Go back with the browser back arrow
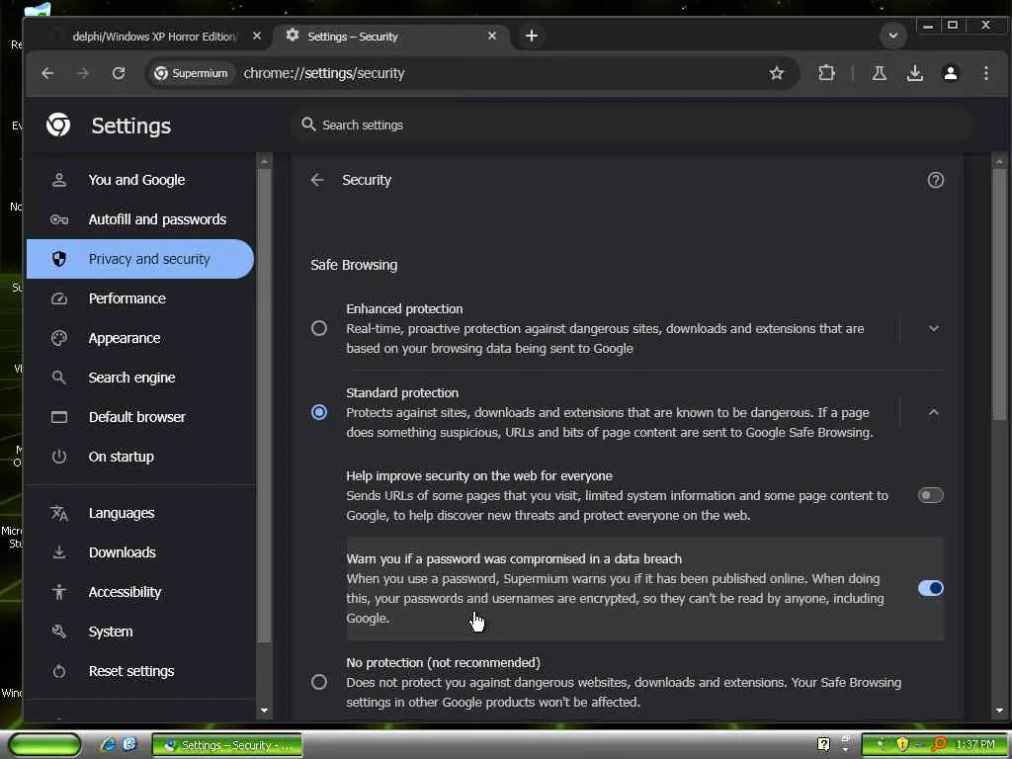The width and height of the screenshot is (1012, 759). 47,73
